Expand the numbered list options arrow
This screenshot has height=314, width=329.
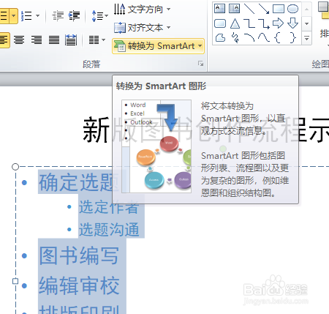pyautogui.click(x=37, y=16)
